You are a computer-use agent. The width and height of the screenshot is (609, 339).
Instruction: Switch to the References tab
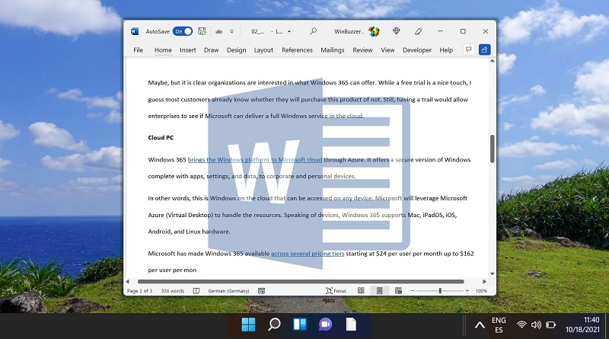297,50
